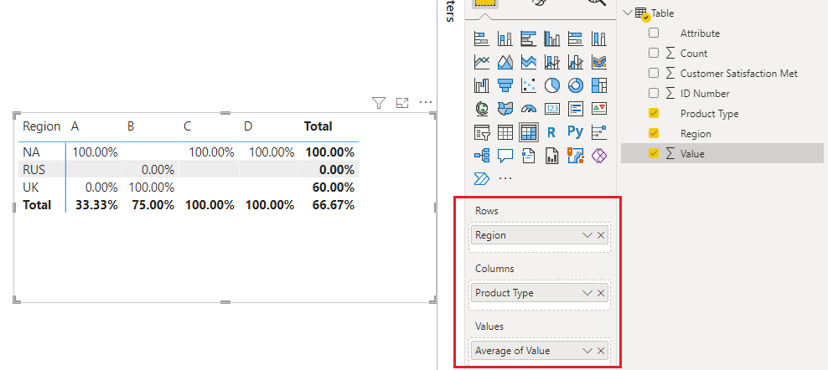Image resolution: width=828 pixels, height=370 pixels.
Task: Uncheck the Product Type field checkbox
Action: pyautogui.click(x=654, y=113)
